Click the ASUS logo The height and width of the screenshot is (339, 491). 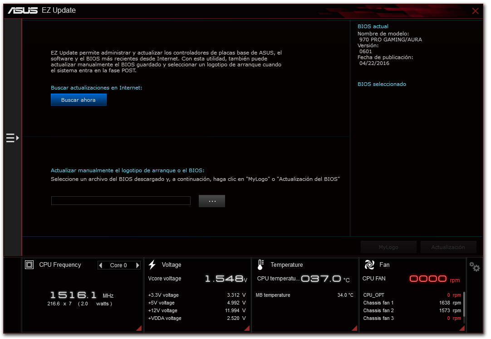[23, 10]
